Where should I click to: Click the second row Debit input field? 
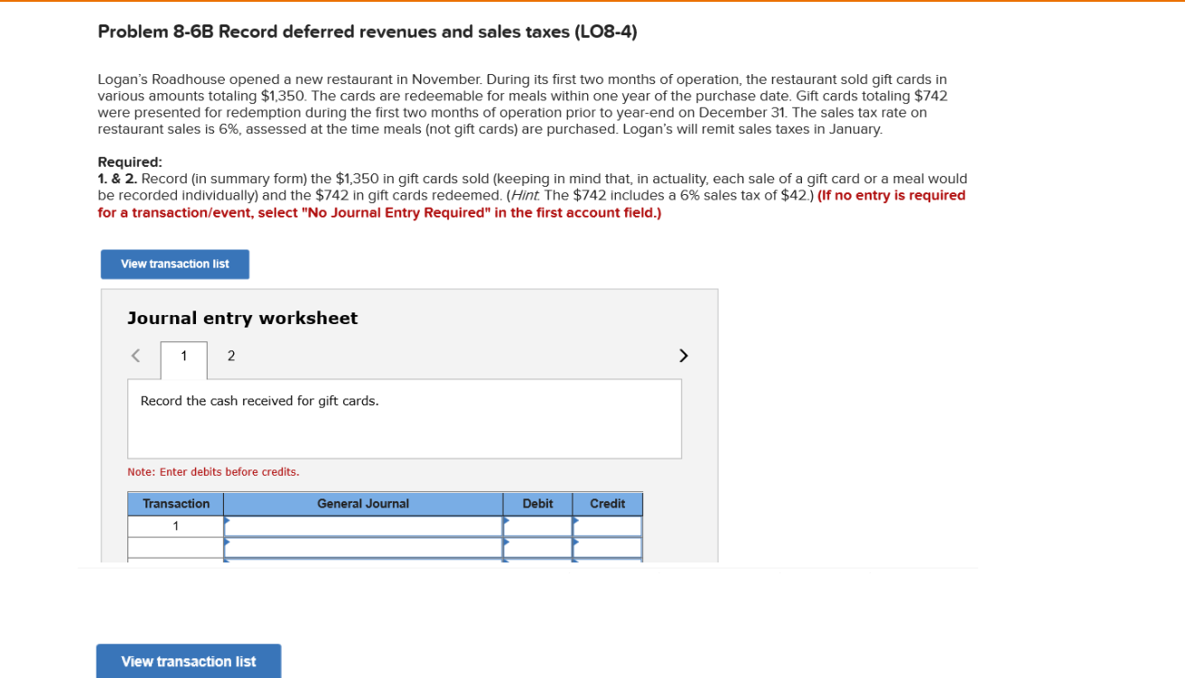538,545
